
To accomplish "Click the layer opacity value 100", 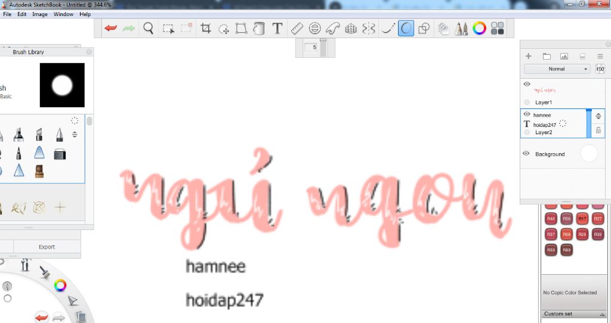I will click(x=600, y=69).
